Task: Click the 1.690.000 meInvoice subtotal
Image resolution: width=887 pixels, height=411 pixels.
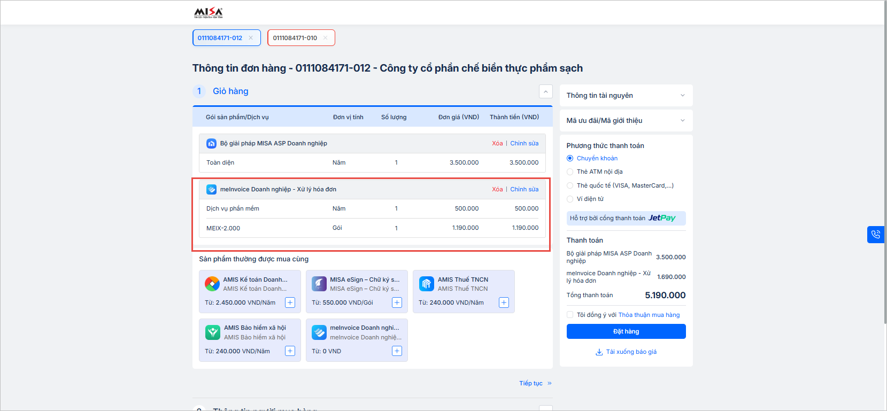Action: coord(672,277)
